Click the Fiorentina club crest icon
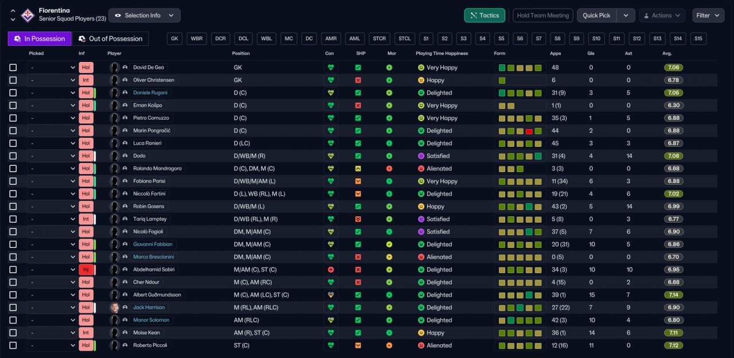Image resolution: width=734 pixels, height=358 pixels. click(x=27, y=15)
